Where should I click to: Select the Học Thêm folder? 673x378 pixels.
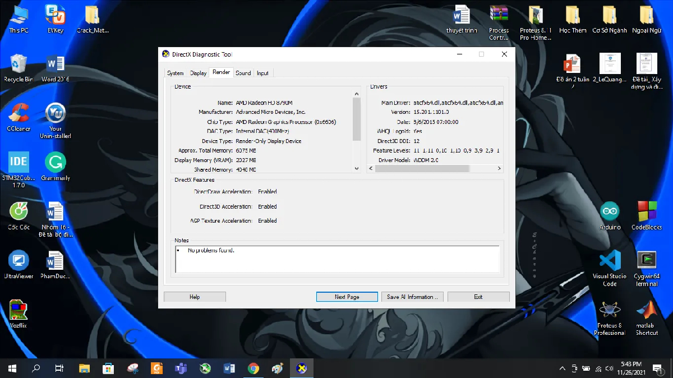[x=573, y=20]
